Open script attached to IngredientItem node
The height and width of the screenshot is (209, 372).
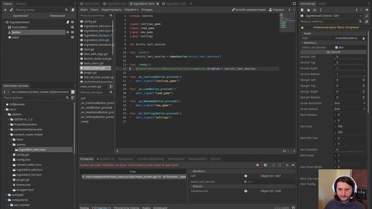pyautogui.click(x=67, y=22)
